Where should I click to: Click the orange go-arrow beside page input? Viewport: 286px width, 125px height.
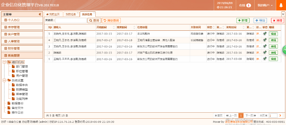tap(280, 116)
